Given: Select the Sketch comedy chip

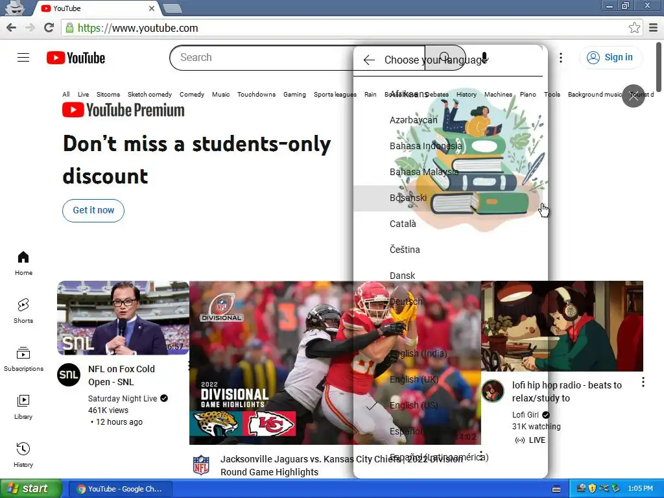Looking at the screenshot, I should [150, 95].
